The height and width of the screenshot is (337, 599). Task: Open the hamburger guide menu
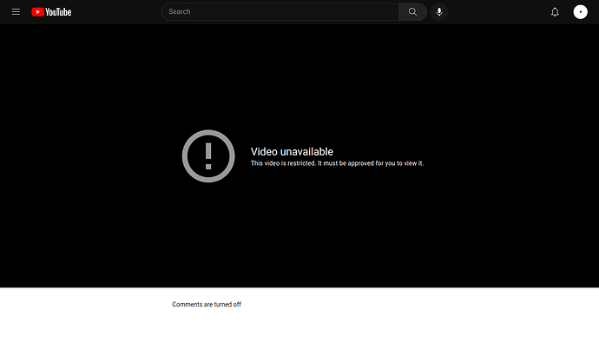(16, 12)
